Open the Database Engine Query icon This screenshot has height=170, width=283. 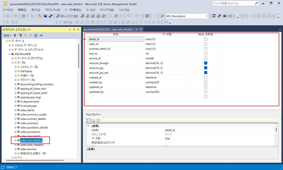82,16
